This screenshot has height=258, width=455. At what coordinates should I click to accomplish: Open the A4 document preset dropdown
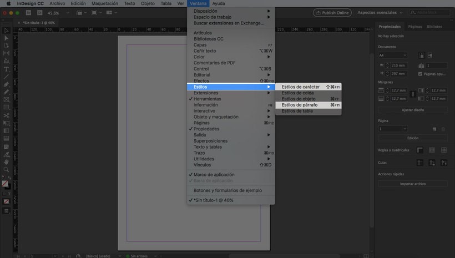[393, 55]
